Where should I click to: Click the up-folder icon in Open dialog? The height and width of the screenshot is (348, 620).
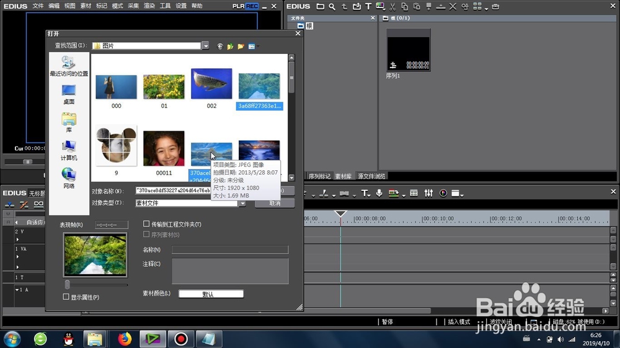(x=230, y=46)
